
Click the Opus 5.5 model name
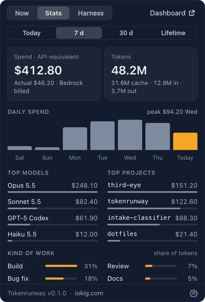(x=22, y=186)
